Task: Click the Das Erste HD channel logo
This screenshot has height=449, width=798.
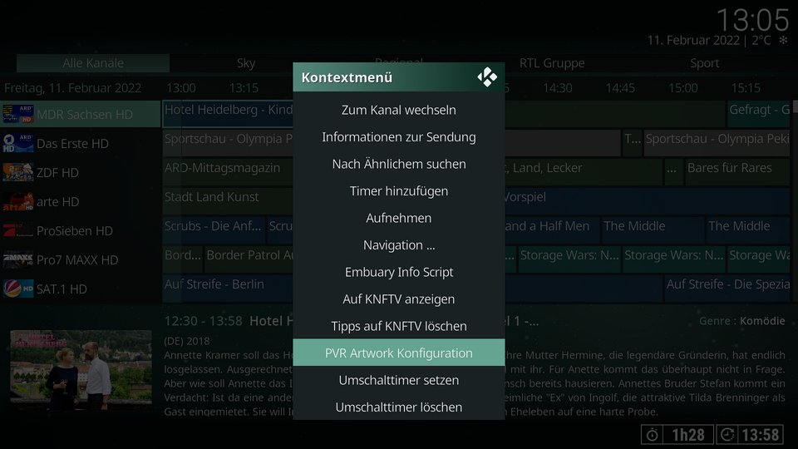Action: (x=17, y=143)
